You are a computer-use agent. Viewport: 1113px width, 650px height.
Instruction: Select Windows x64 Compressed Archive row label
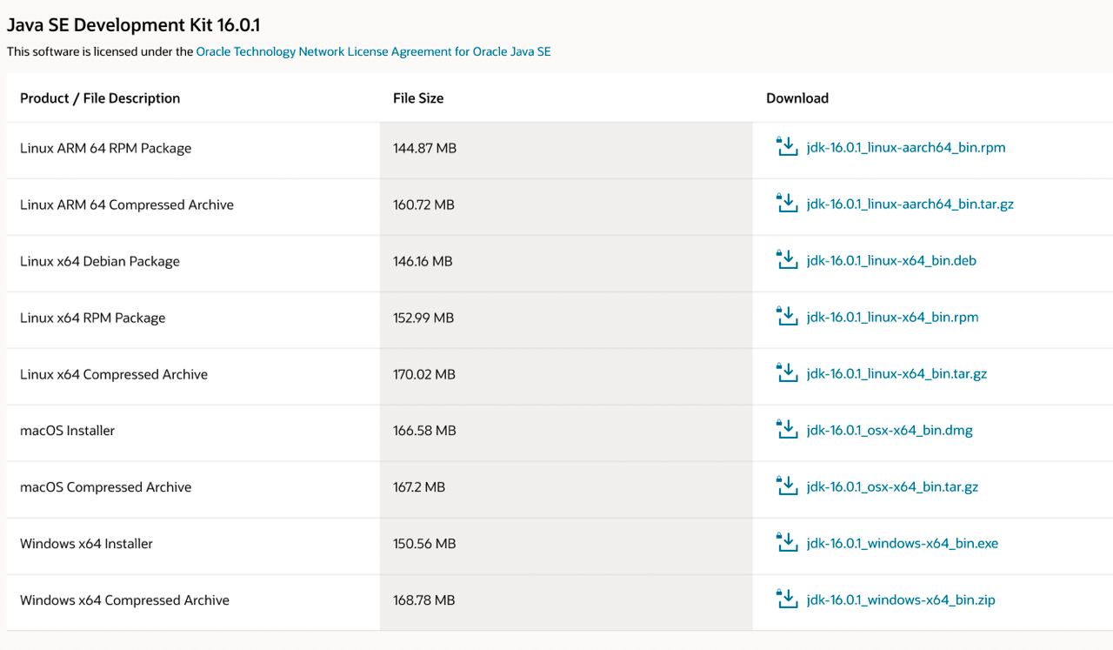pyautogui.click(x=124, y=600)
